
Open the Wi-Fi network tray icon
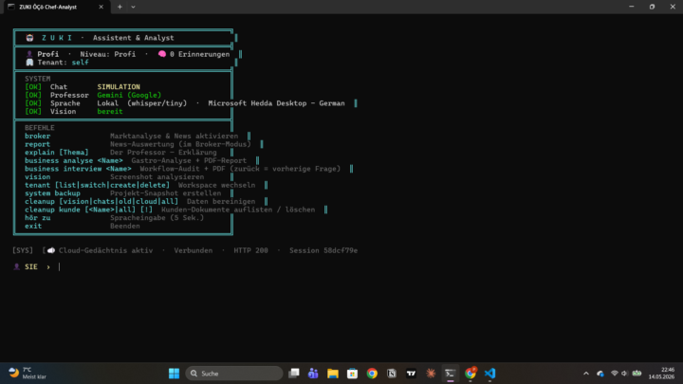(615, 374)
